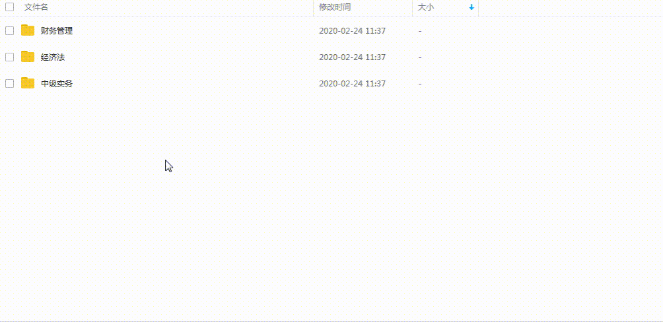The height and width of the screenshot is (322, 663).
Task: Open the 经济法 folder name link
Action: [x=53, y=57]
